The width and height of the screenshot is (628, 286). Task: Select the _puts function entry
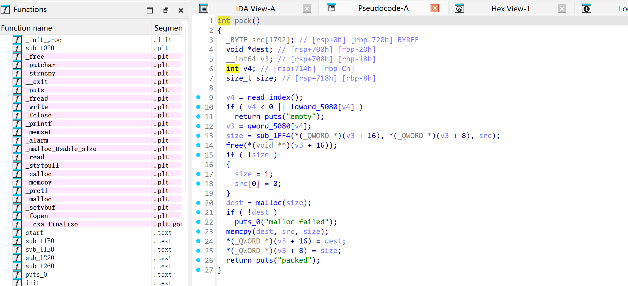91,90
